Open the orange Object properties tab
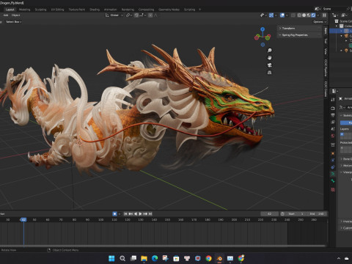 [x=333, y=153]
